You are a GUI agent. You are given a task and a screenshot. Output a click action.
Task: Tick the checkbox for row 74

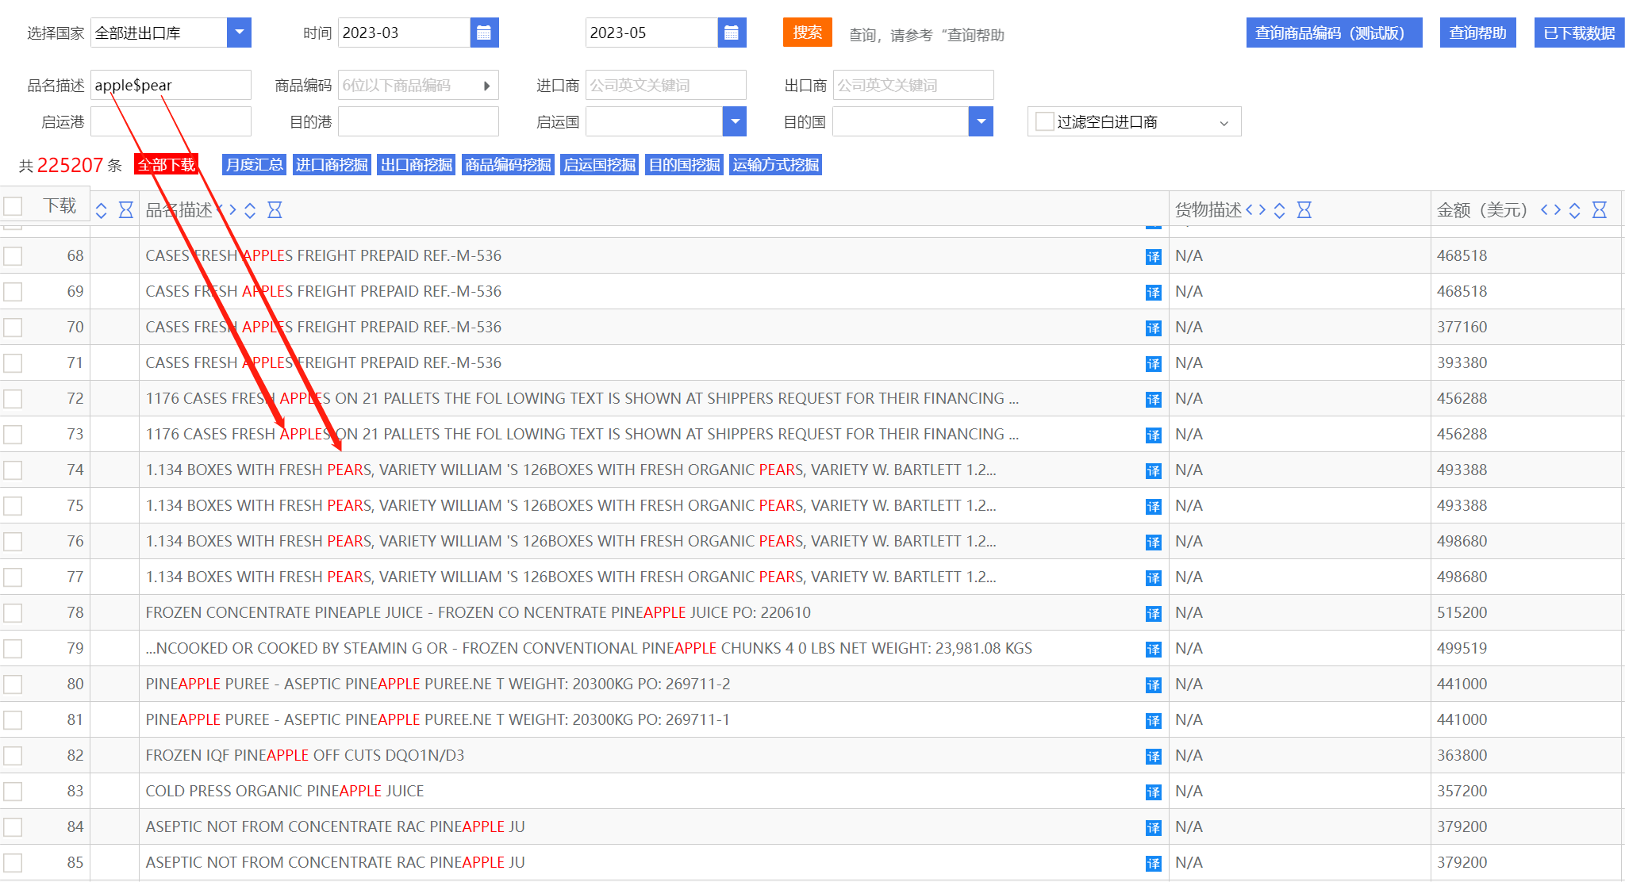pos(13,470)
